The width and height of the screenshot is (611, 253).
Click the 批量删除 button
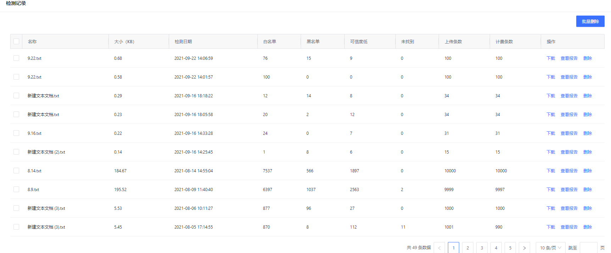pos(590,21)
